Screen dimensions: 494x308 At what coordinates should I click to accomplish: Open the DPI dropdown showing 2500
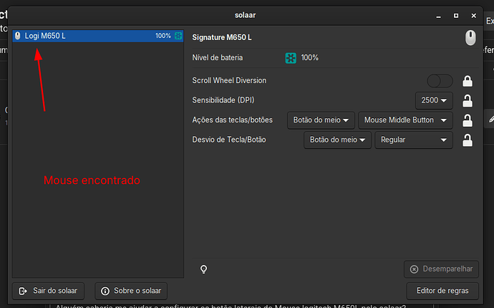[x=434, y=100]
